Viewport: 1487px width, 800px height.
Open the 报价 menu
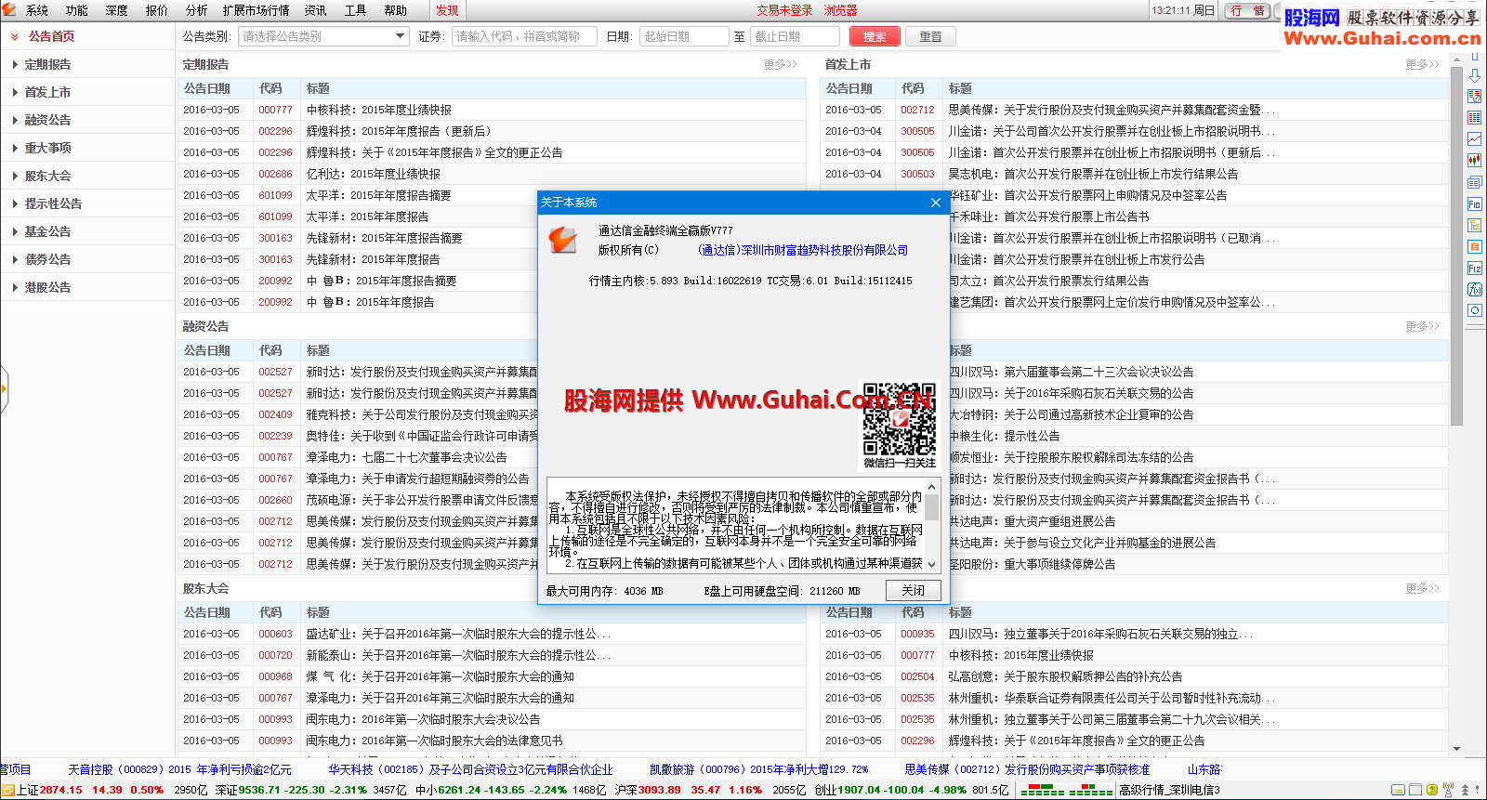pos(157,10)
